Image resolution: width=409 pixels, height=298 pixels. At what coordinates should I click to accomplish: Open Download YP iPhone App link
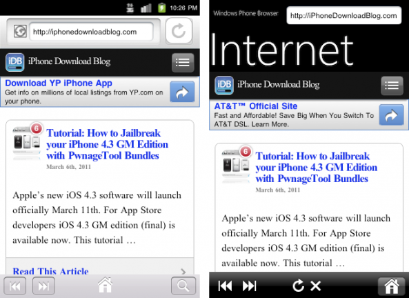(59, 83)
